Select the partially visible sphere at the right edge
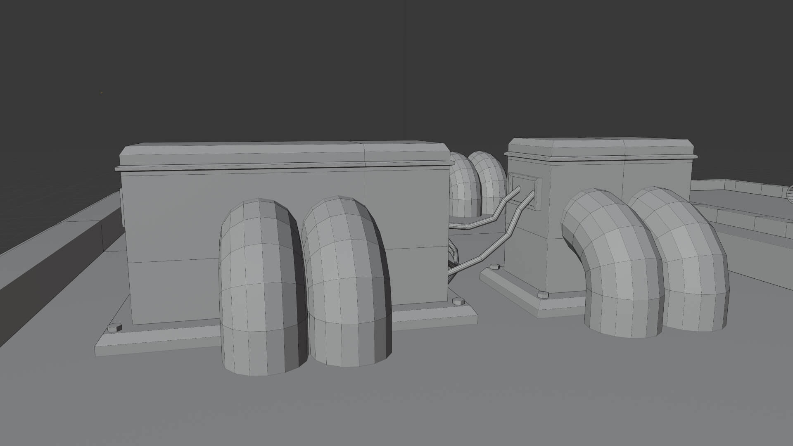This screenshot has width=793, height=446. pyautogui.click(x=790, y=194)
